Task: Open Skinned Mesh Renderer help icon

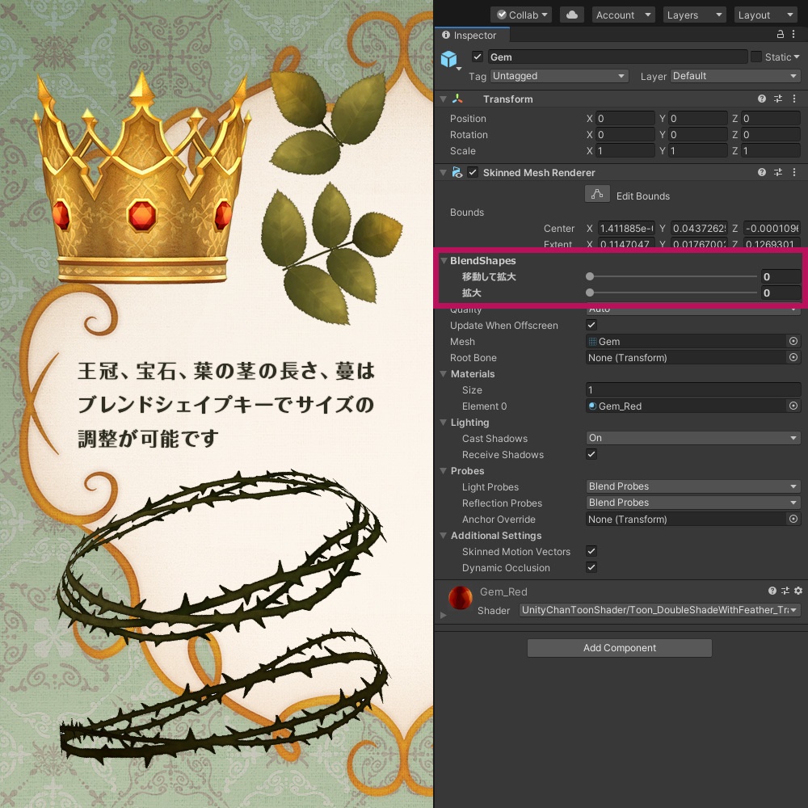Action: pos(762,172)
